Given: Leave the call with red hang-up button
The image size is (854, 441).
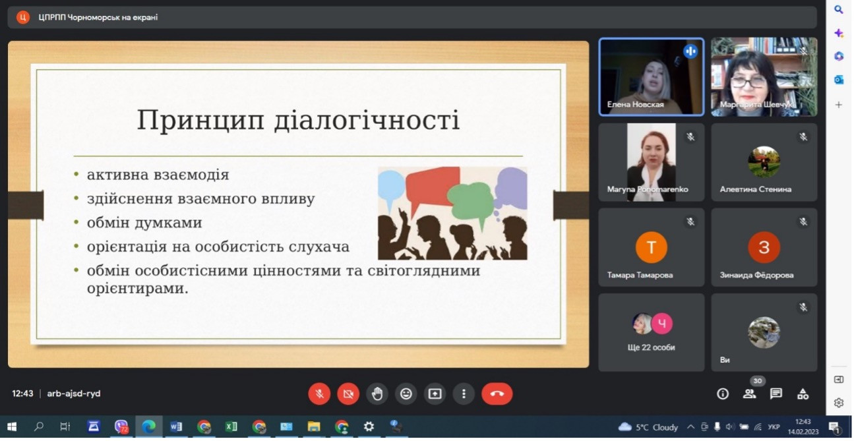Looking at the screenshot, I should (497, 394).
